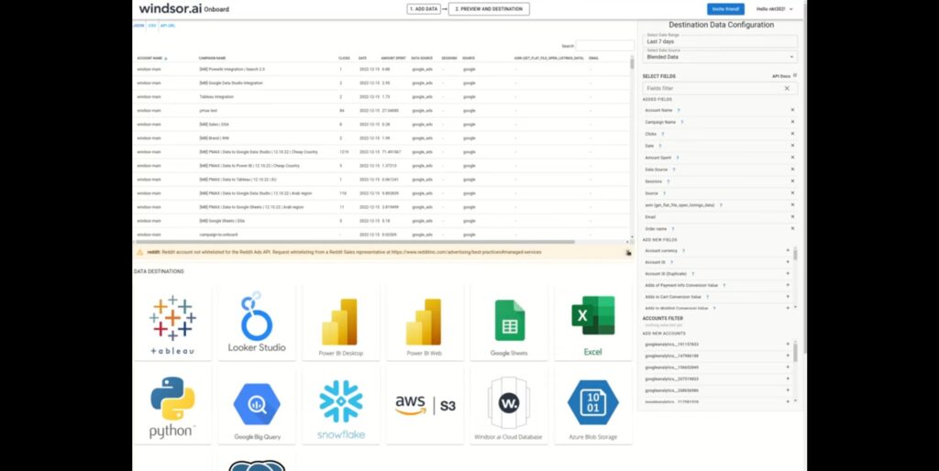The width and height of the screenshot is (939, 471).
Task: Open the JSON tab
Action: 138,26
